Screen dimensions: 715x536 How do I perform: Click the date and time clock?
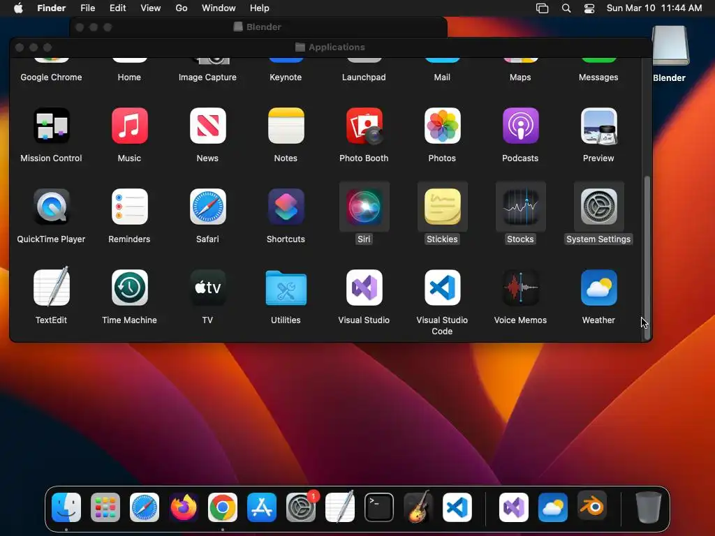pyautogui.click(x=654, y=8)
